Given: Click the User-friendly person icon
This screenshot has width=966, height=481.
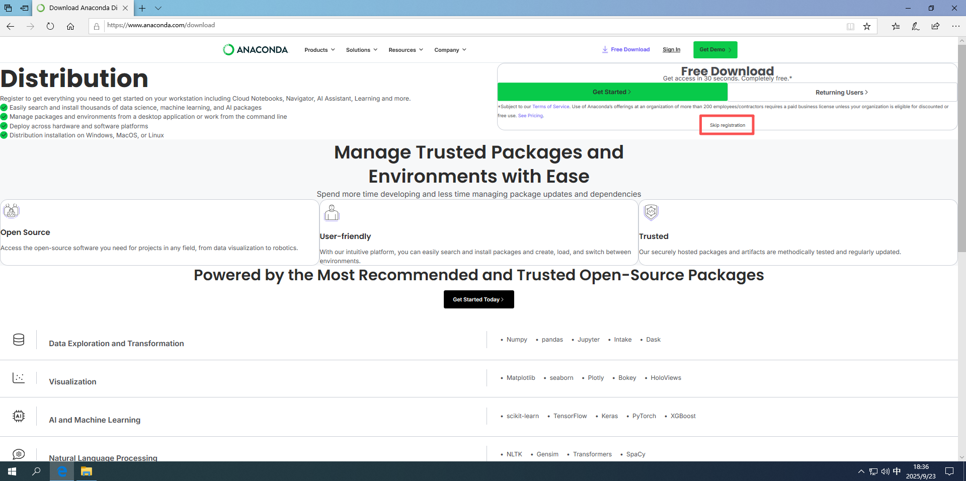Looking at the screenshot, I should click(x=332, y=213).
